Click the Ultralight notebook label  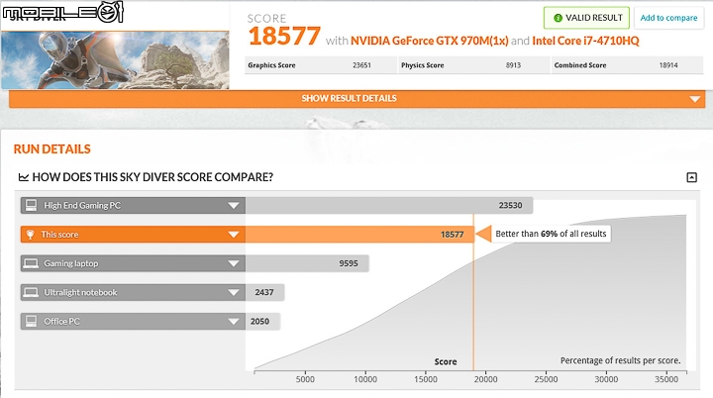[80, 292]
